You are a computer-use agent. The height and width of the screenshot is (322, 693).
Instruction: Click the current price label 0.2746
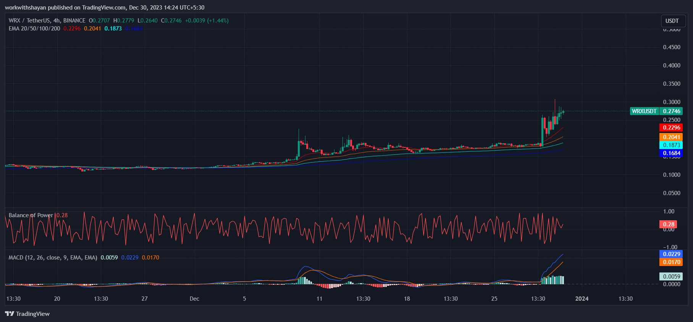671,111
